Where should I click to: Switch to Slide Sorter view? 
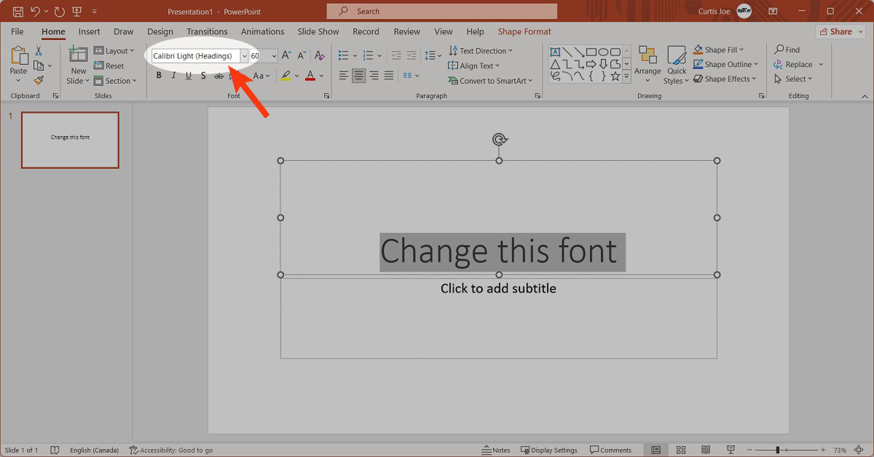(x=681, y=450)
